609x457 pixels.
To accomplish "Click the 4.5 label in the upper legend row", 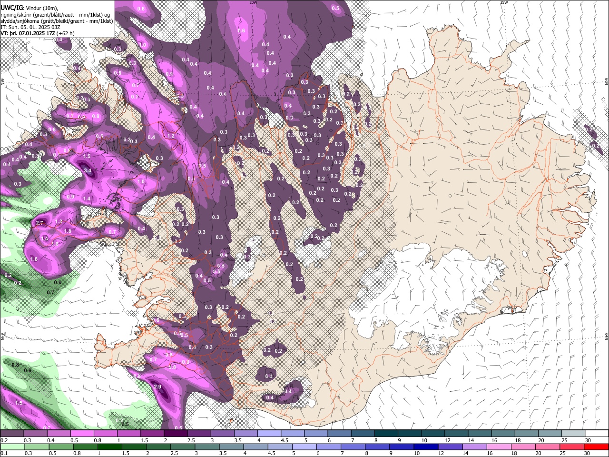I will click(285, 440).
